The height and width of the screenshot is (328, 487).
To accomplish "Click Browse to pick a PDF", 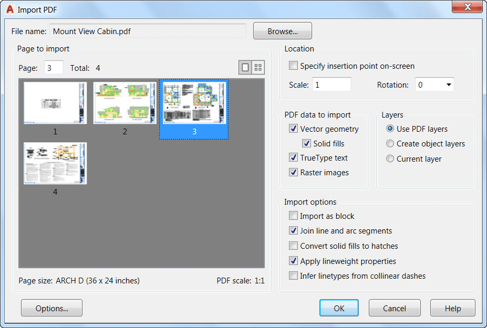I will (x=283, y=31).
